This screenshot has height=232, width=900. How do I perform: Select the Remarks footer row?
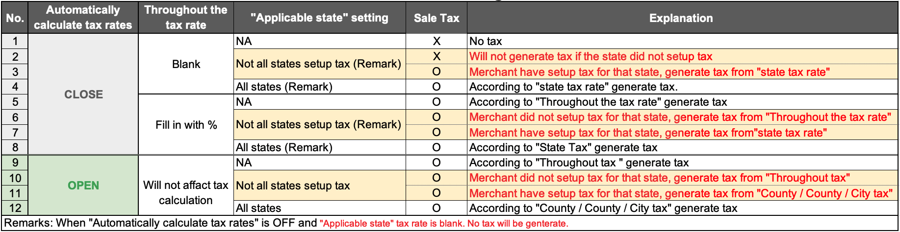point(450,223)
